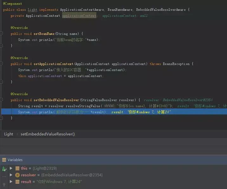Click the 'strVal:' parameter hint
The image size is (227, 189).
[x=109, y=106]
